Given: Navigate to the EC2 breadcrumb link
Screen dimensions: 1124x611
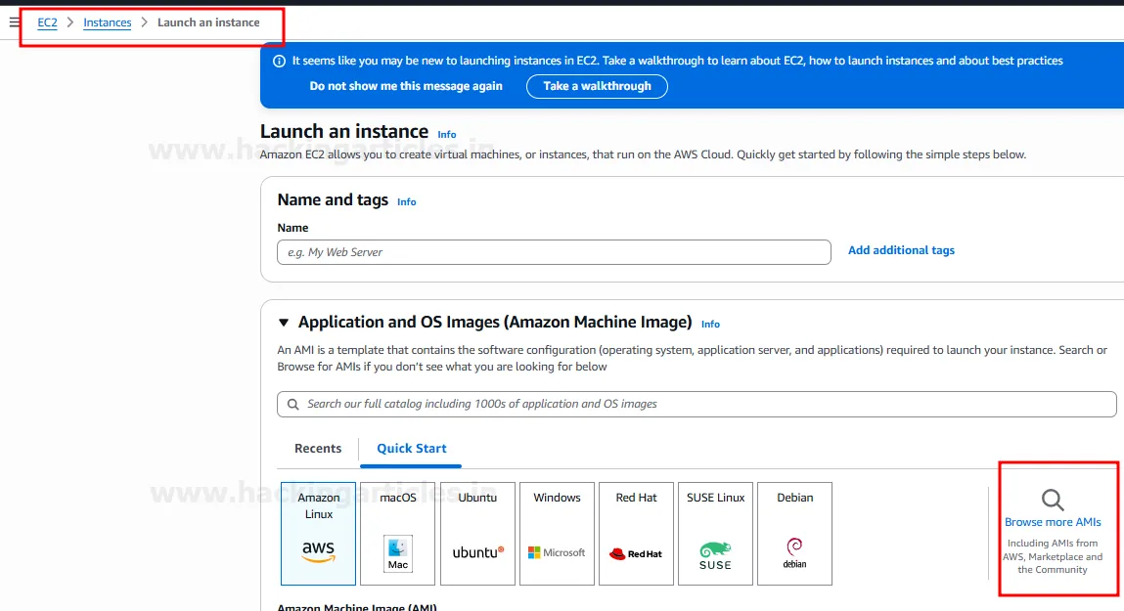Looking at the screenshot, I should pyautogui.click(x=47, y=22).
